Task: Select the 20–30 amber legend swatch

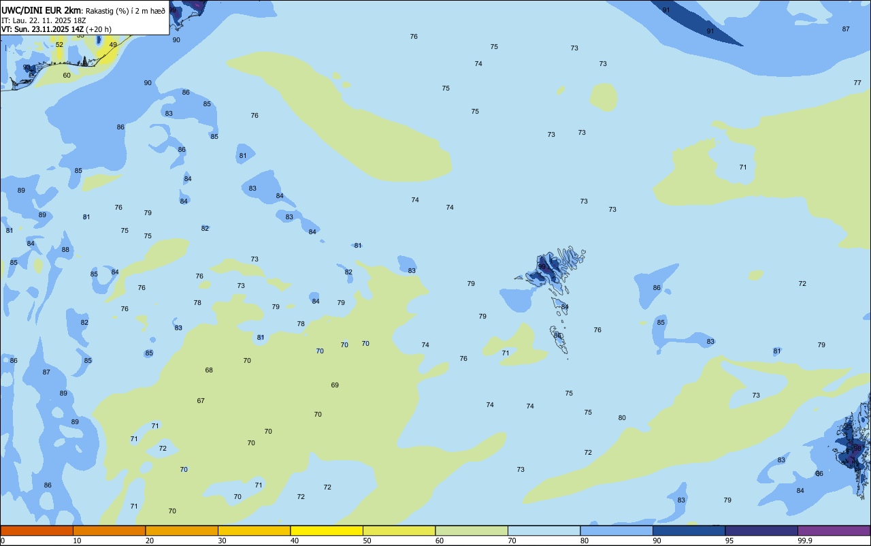Action: click(182, 530)
